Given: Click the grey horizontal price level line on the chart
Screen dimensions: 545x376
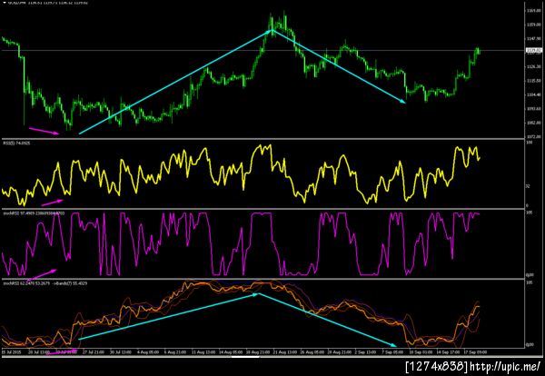Looking at the screenshot, I should tap(263, 51).
